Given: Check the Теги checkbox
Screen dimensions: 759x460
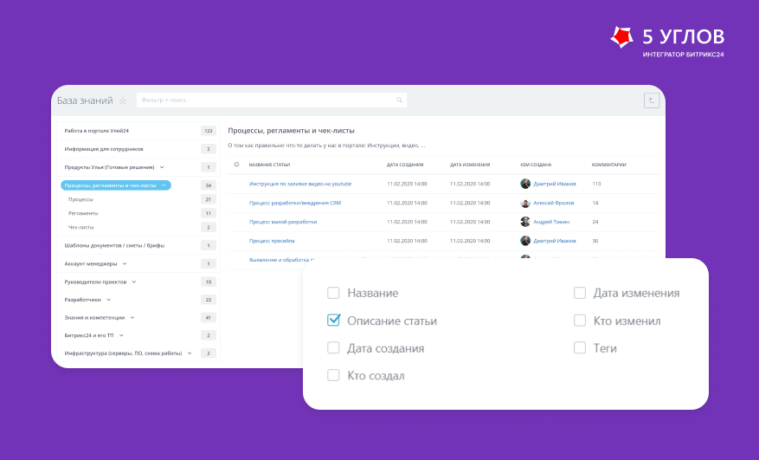Looking at the screenshot, I should click(580, 347).
